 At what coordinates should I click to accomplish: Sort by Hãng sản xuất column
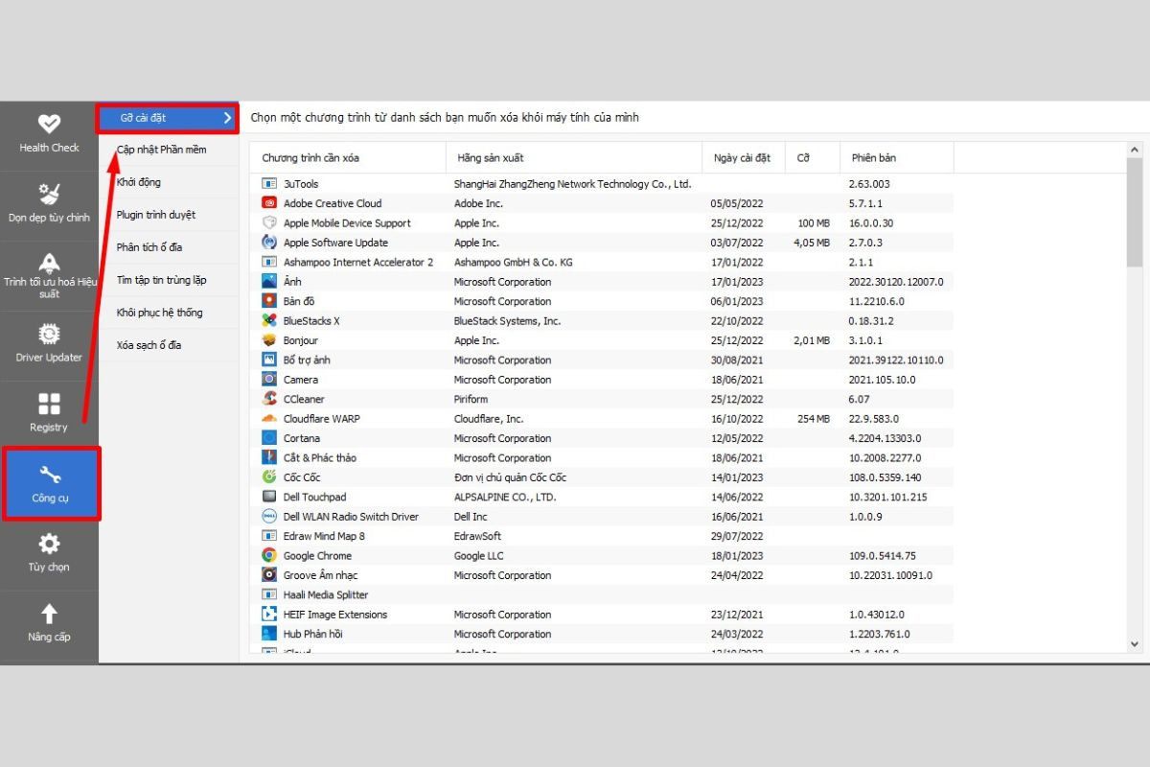pos(574,157)
